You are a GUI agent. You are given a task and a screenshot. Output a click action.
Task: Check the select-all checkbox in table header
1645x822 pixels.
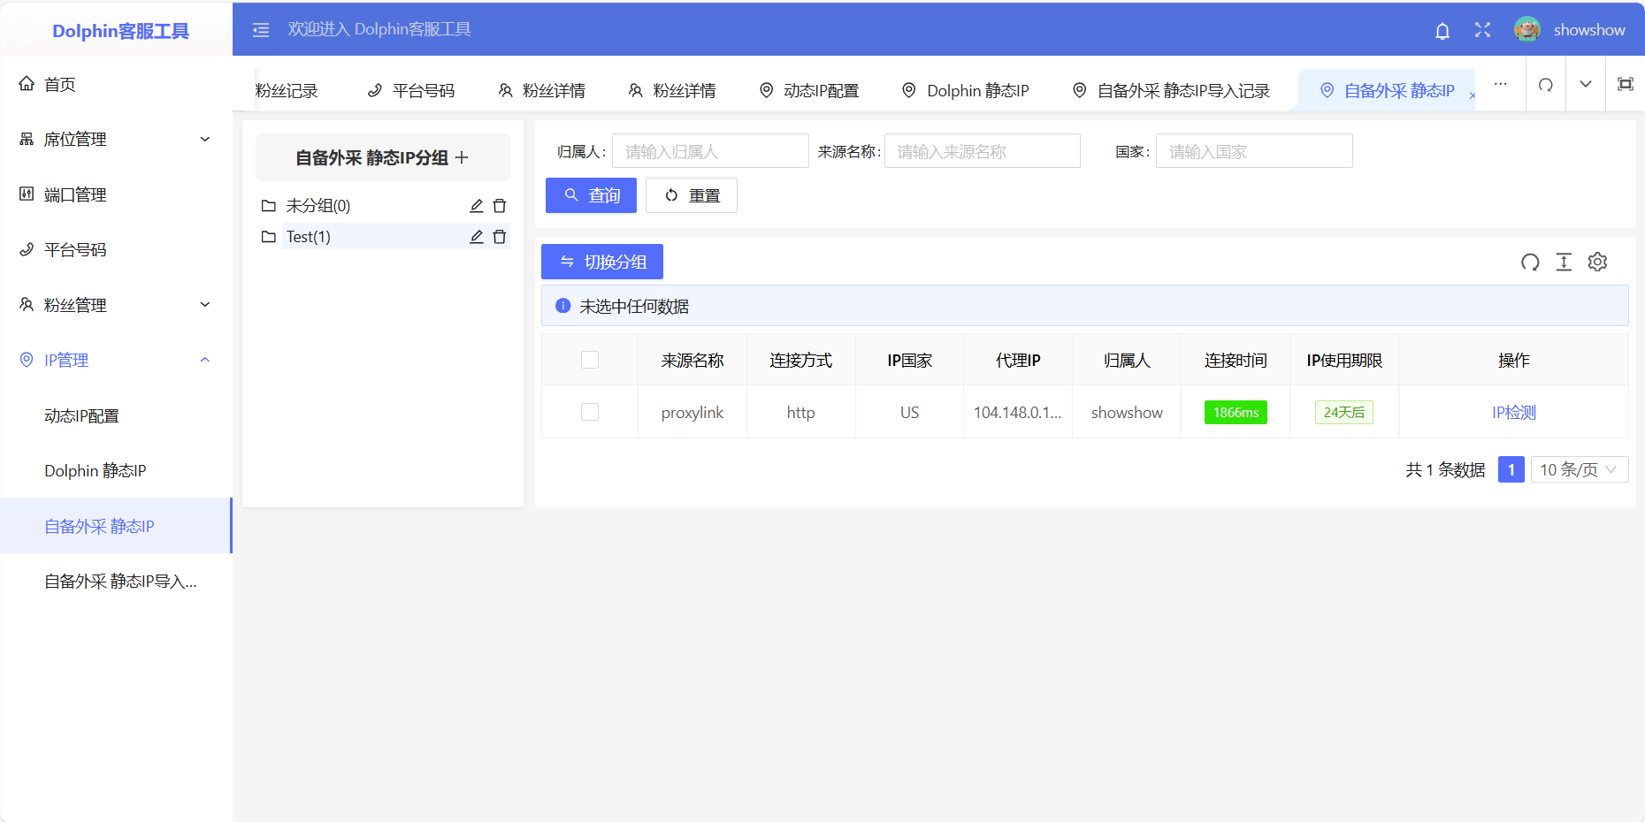(x=590, y=360)
